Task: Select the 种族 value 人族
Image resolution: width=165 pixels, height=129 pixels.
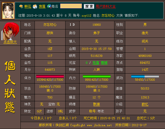Action: (97, 70)
